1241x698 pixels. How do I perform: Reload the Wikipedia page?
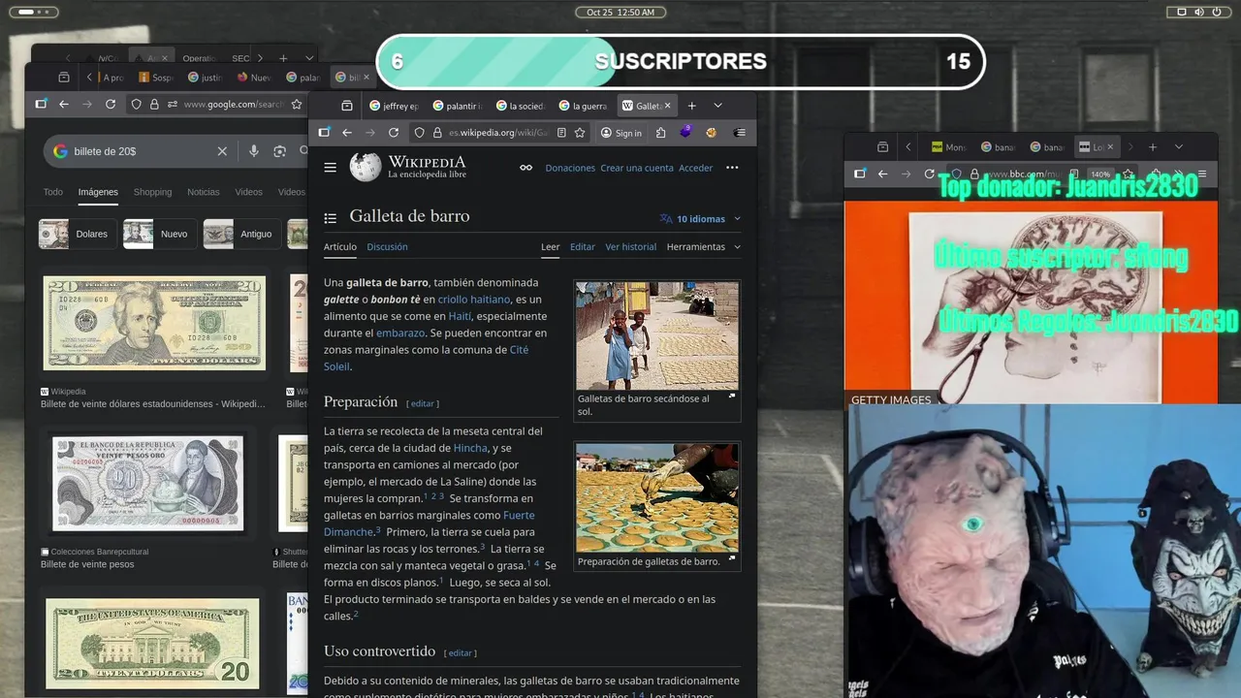394,133
